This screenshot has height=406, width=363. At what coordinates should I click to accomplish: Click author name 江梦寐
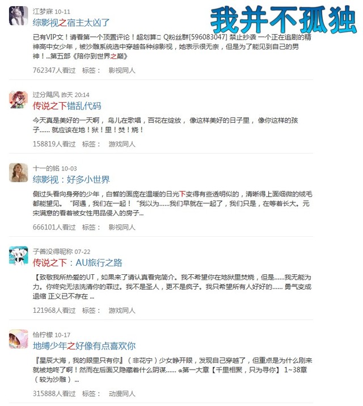(43, 11)
